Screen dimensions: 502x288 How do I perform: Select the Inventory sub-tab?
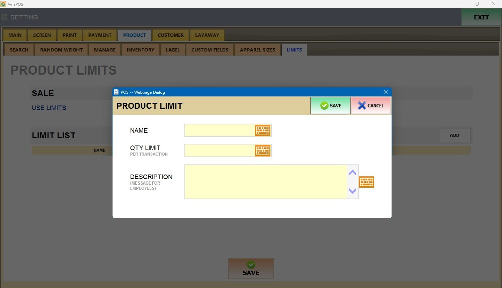[140, 50]
